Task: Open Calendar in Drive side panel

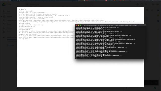Action: coord(158,10)
